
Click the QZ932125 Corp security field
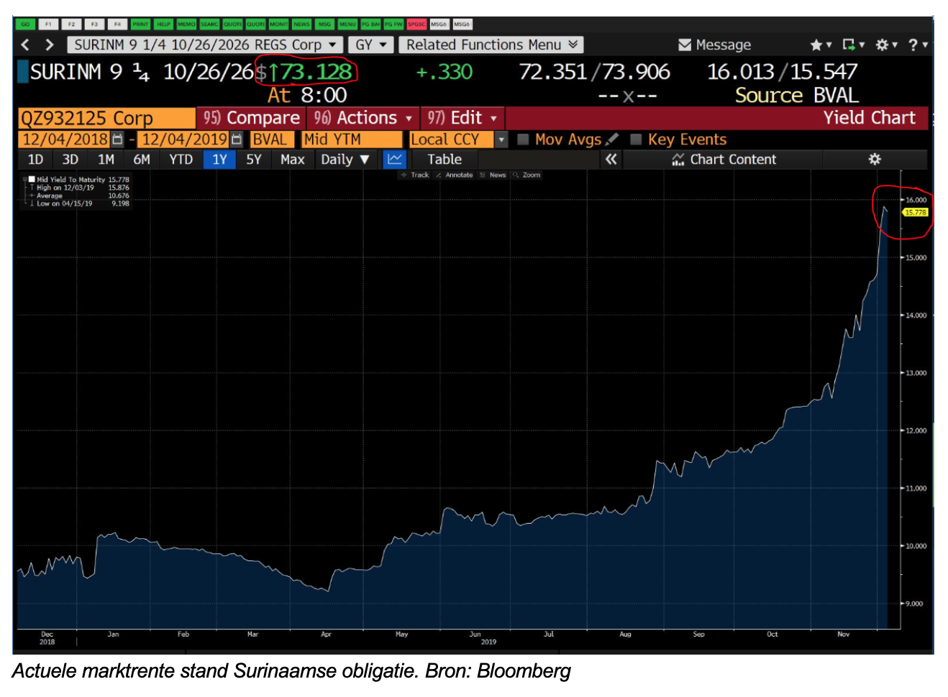pyautogui.click(x=106, y=118)
